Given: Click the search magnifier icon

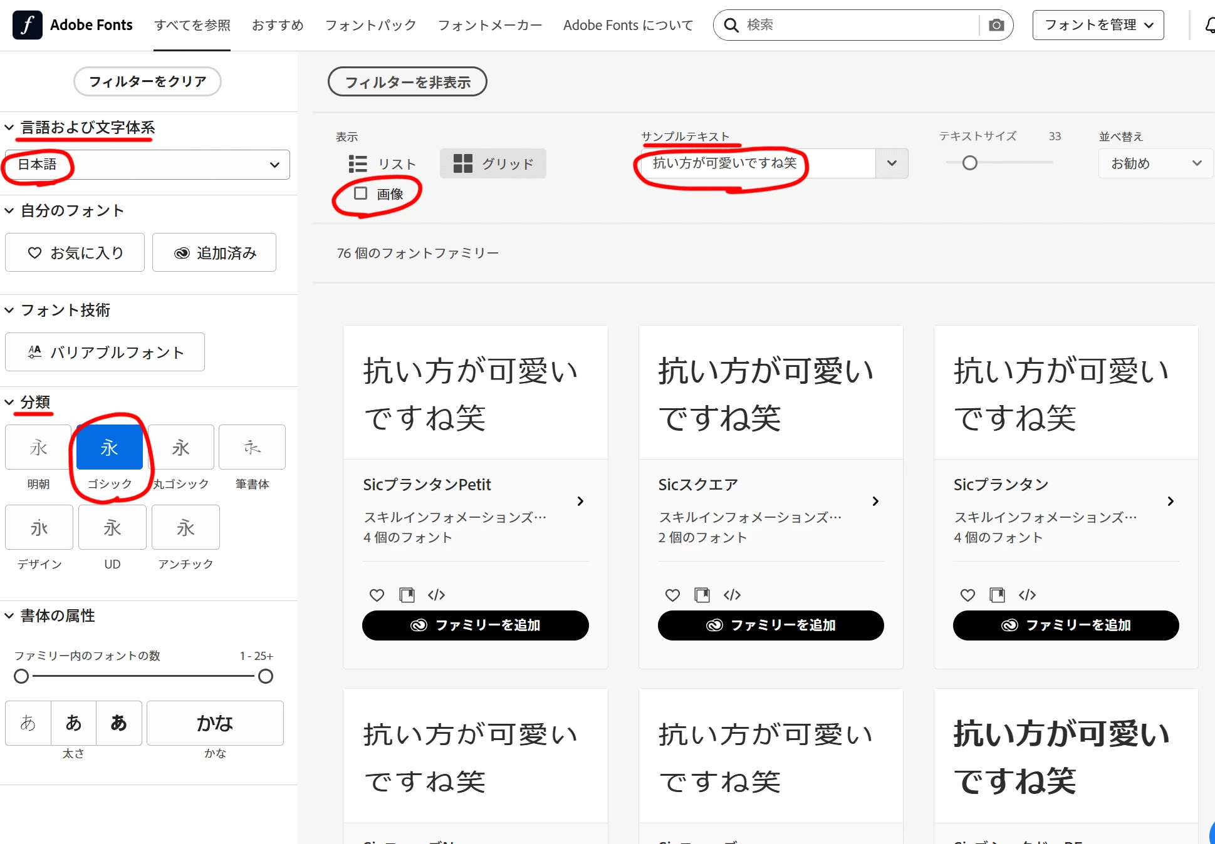Looking at the screenshot, I should (731, 25).
